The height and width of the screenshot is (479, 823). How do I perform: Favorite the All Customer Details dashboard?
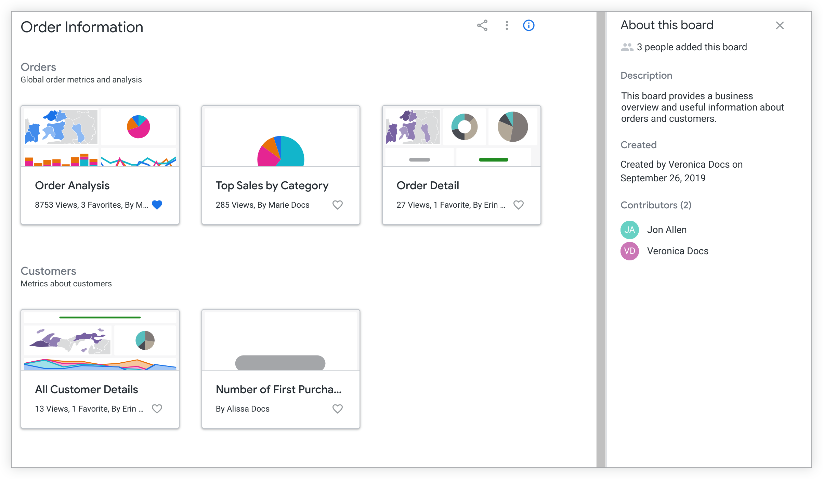tap(158, 408)
